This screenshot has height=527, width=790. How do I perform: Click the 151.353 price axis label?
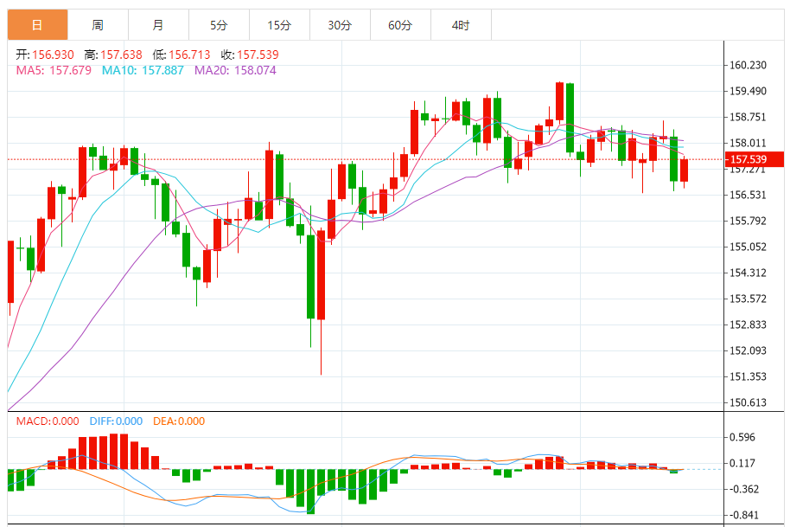749,376
